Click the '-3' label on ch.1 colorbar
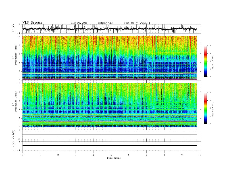 [210, 46]
